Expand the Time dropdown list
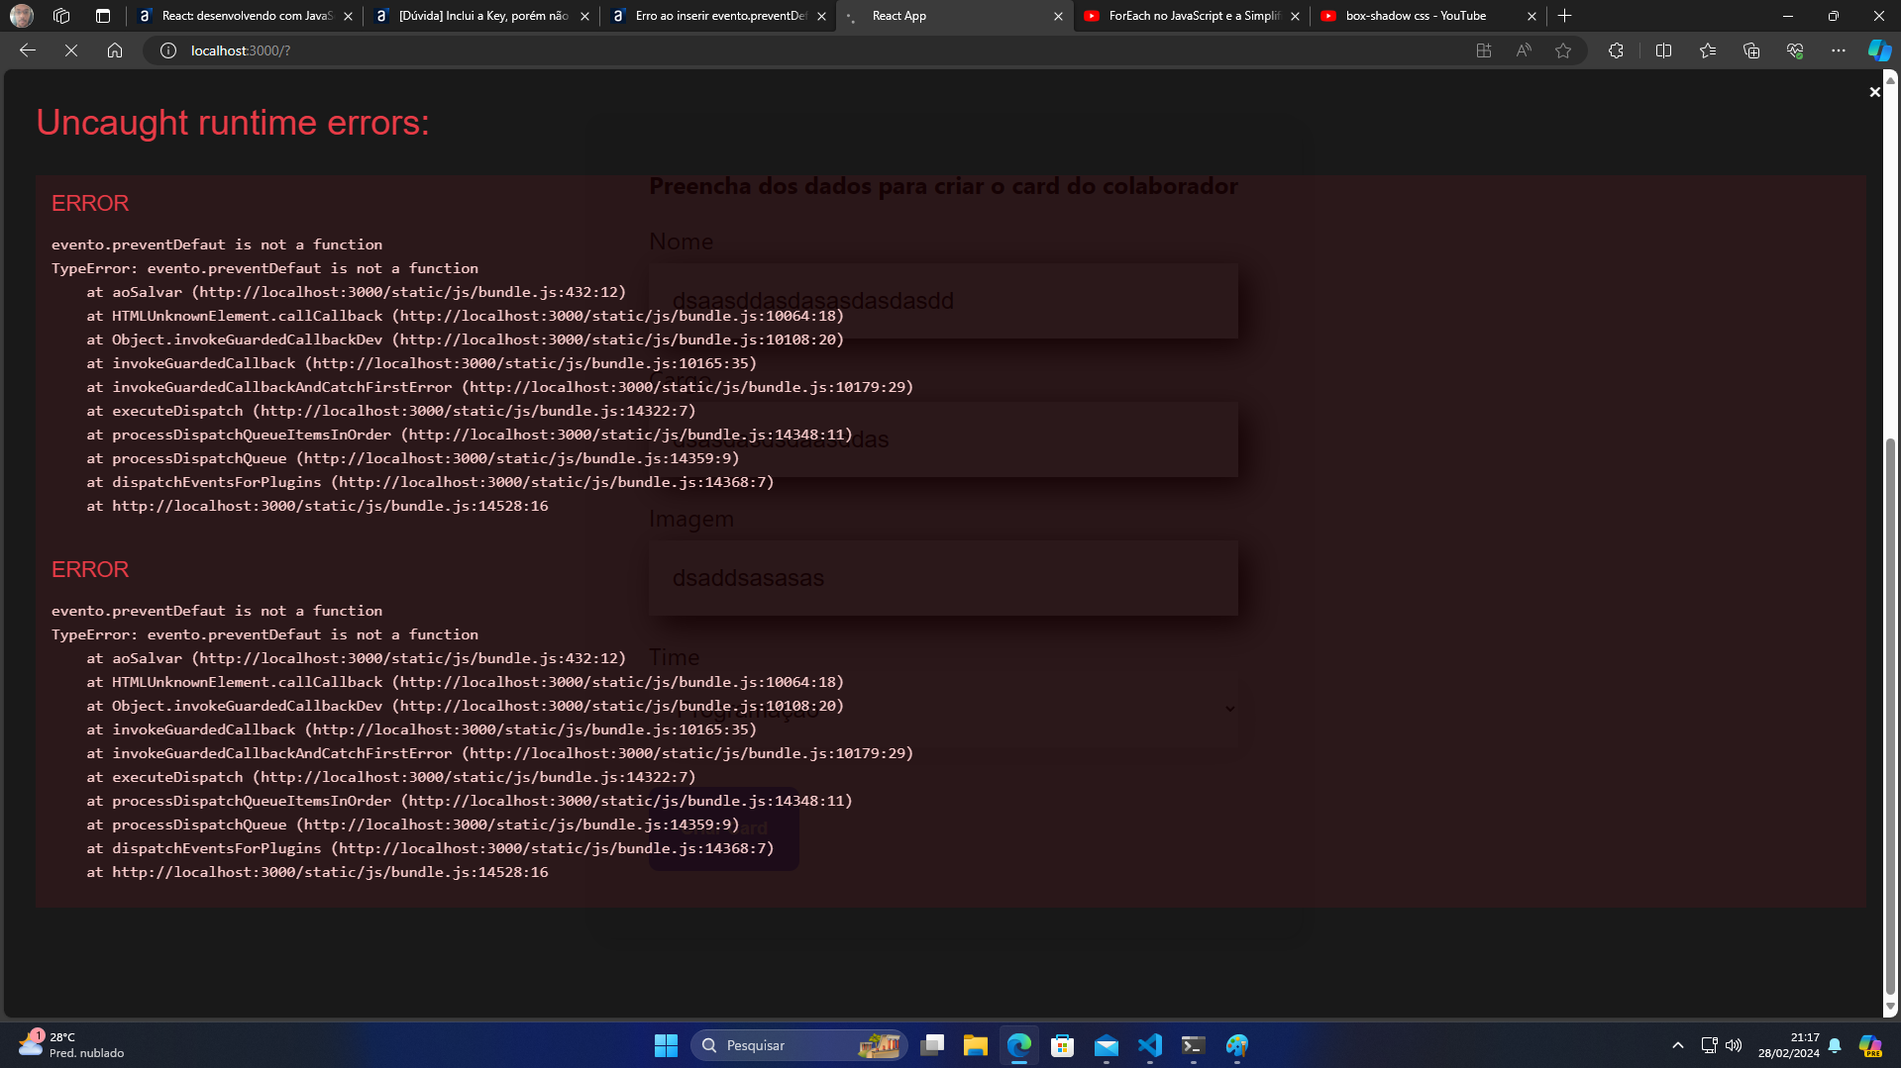 pos(943,709)
